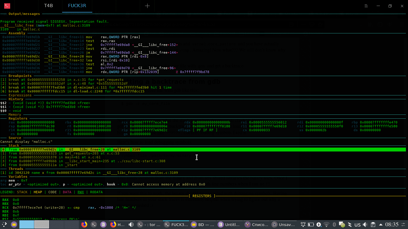Click the HEAP label in the legend
The height and width of the screenshot is (229, 408).
pos(38,192)
